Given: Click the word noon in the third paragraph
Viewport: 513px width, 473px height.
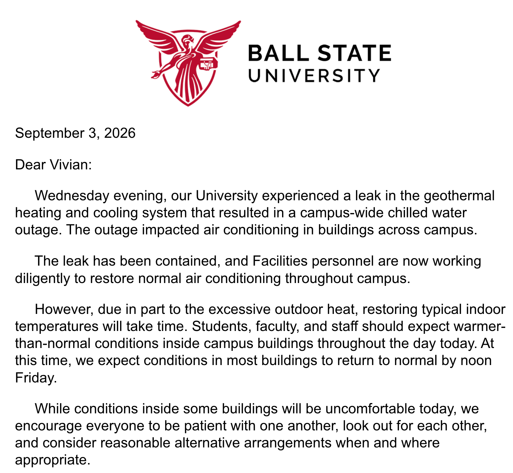Looking at the screenshot, I should click(476, 360).
